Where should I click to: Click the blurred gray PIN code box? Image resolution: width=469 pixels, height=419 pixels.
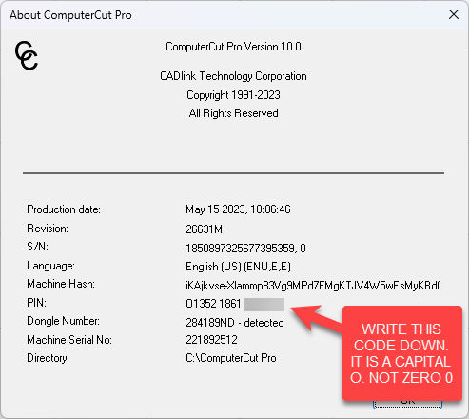(x=264, y=305)
